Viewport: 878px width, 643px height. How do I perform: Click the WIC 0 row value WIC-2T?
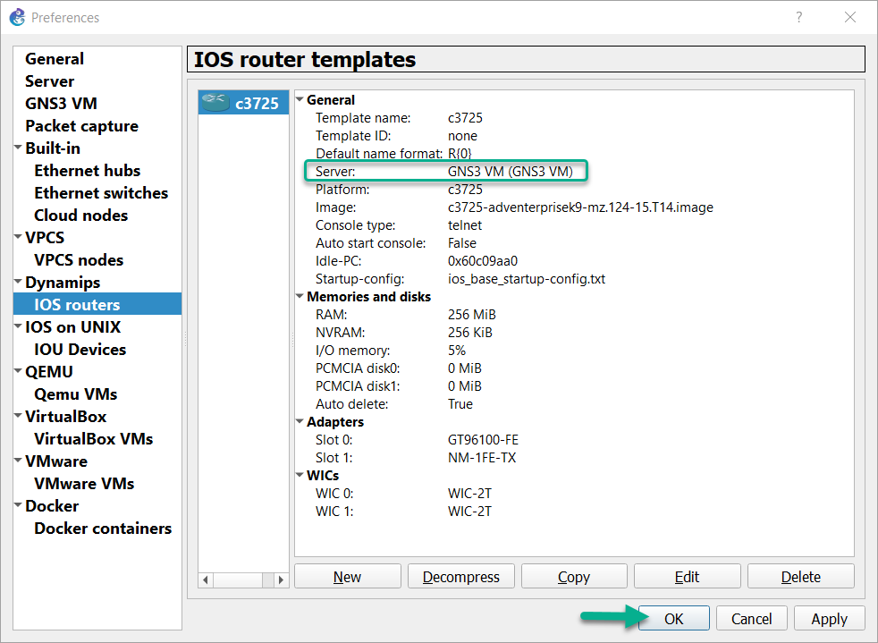[x=469, y=494]
